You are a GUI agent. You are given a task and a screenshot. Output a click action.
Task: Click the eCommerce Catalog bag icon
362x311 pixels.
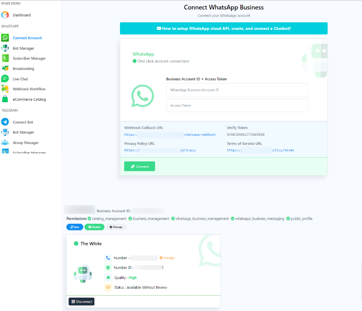click(x=5, y=99)
